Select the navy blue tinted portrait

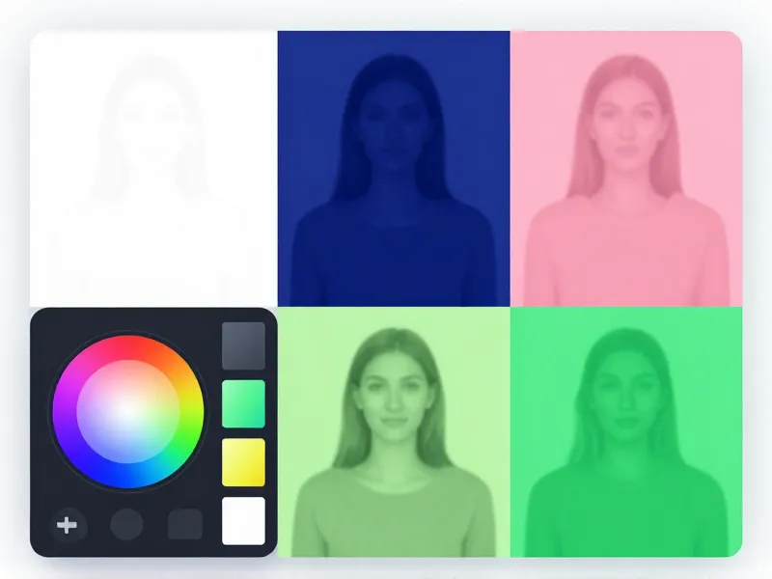pos(394,169)
